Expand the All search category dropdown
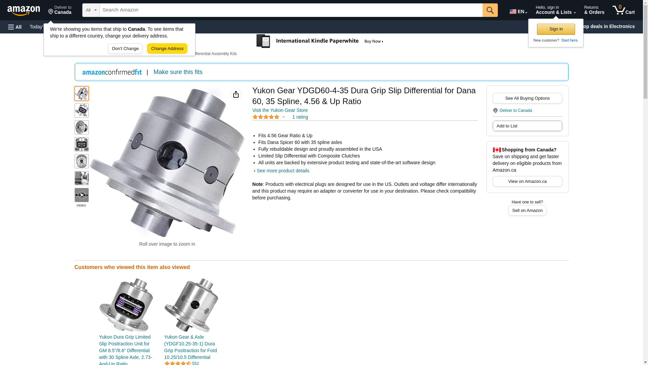Viewport: 648px width, 365px height. click(91, 10)
